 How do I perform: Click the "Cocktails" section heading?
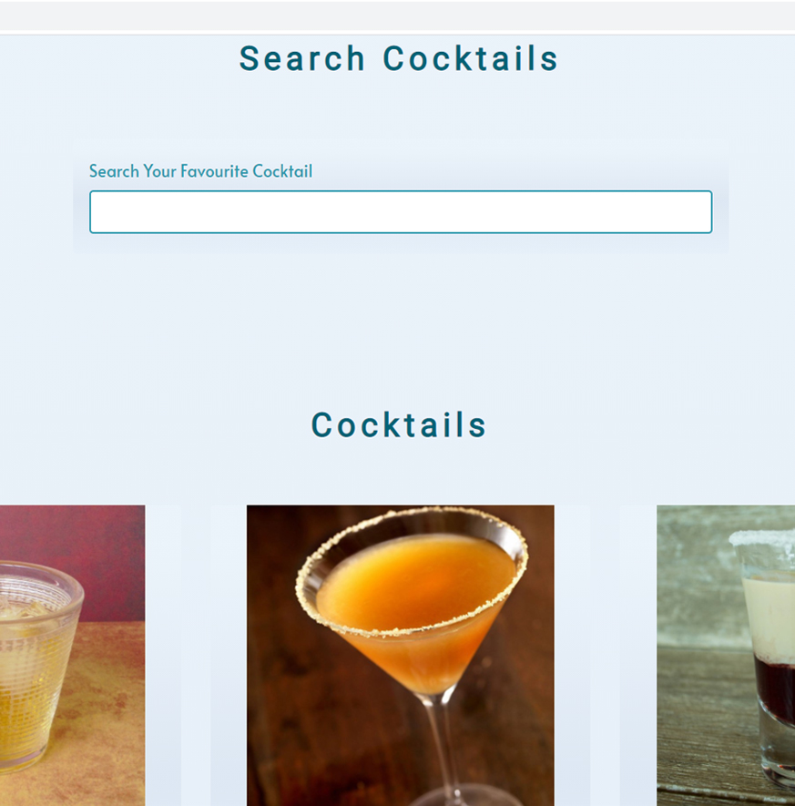point(398,424)
